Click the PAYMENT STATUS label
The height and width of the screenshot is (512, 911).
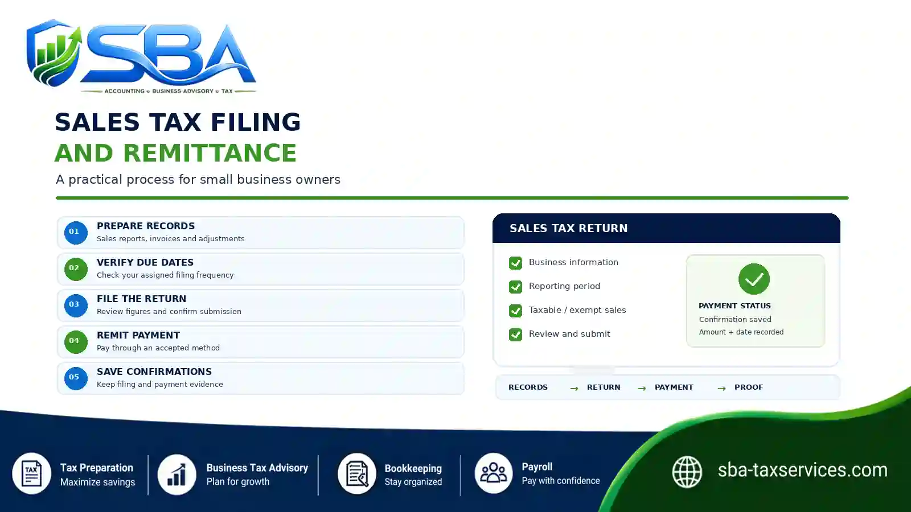pyautogui.click(x=734, y=306)
